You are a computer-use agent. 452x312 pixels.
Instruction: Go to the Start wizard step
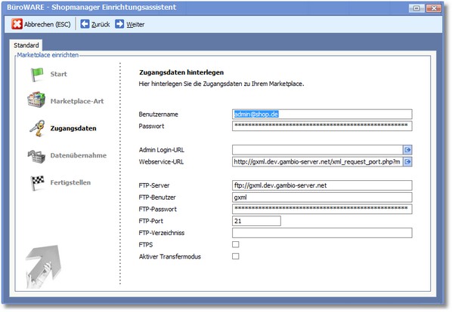58,74
